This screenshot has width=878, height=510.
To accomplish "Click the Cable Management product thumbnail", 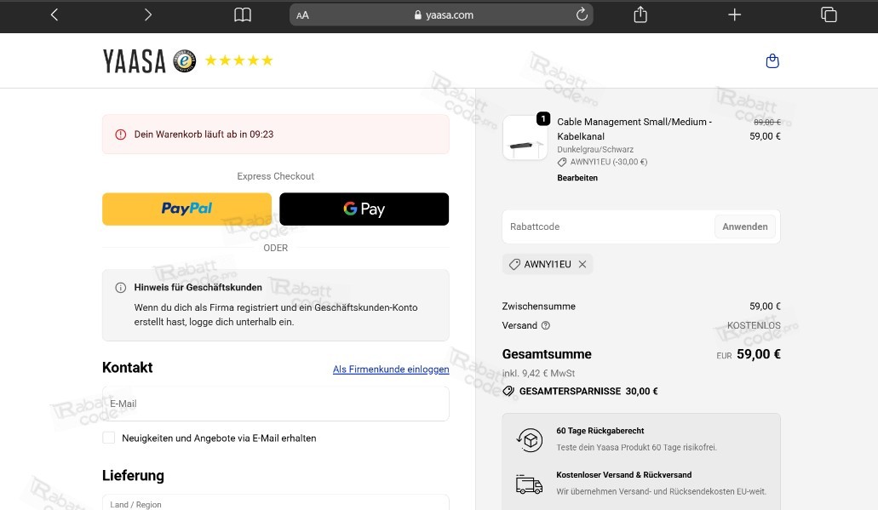I will point(525,138).
